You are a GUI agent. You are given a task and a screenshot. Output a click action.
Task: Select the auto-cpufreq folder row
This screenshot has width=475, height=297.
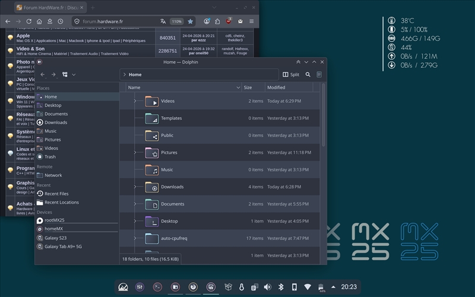[x=220, y=238]
